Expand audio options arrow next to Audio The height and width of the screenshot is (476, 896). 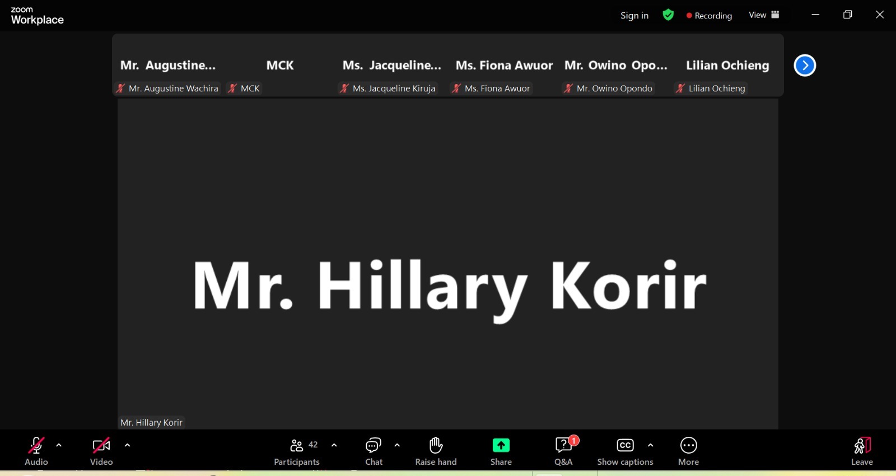59,445
